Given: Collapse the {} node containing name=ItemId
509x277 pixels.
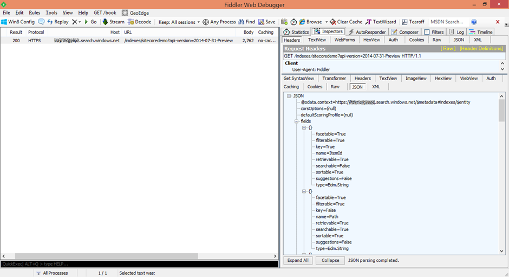Looking at the screenshot, I should pos(304,128).
